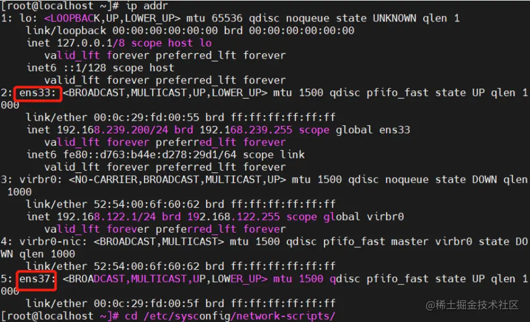
Task: Click the MAC address 00:0c:29:fd:00:55
Action: point(146,118)
